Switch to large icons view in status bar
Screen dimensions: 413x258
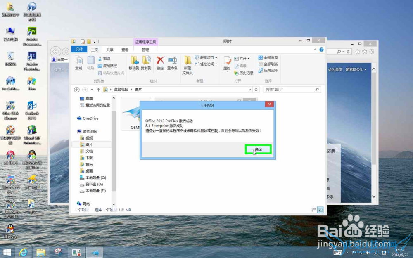coord(320,210)
